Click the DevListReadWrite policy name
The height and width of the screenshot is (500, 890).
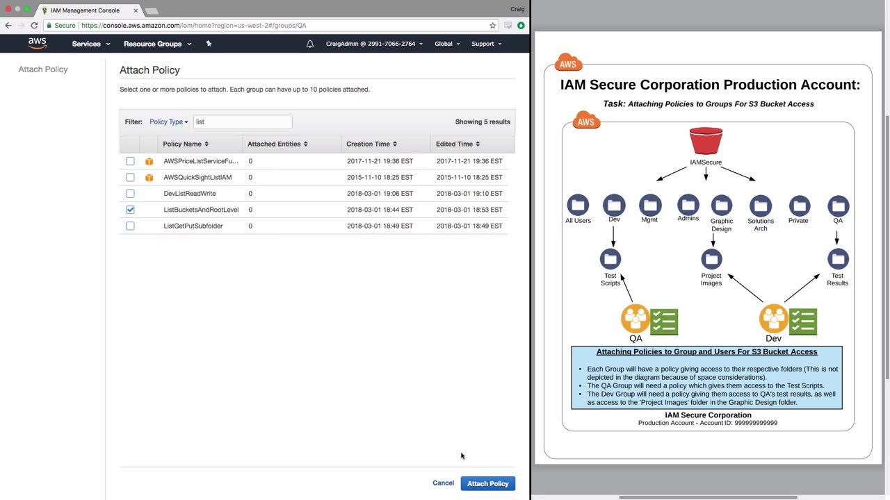tap(190, 194)
